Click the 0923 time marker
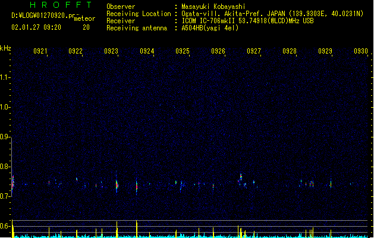The width and height of the screenshot is (374, 238). (111, 51)
